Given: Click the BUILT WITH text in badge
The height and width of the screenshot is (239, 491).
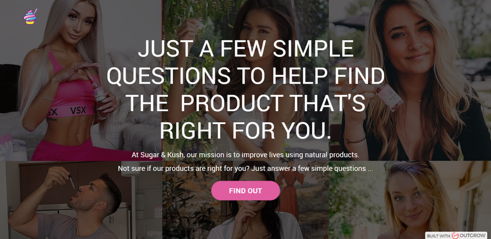Looking at the screenshot, I should point(439,236).
